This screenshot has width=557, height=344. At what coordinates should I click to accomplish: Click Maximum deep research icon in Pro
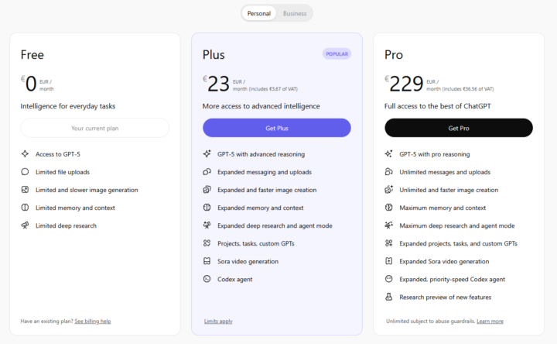click(388, 225)
